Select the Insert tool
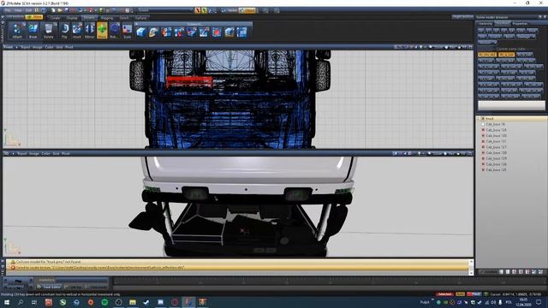 [x=77, y=31]
